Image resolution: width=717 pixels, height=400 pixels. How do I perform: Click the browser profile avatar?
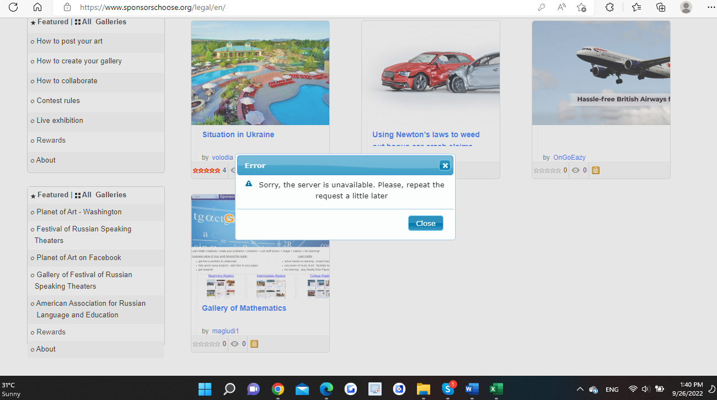pos(686,7)
